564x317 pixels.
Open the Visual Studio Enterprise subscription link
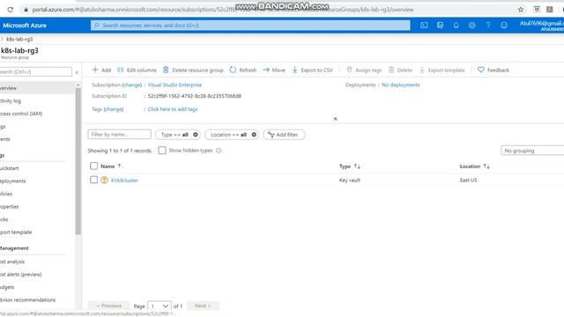coord(174,85)
